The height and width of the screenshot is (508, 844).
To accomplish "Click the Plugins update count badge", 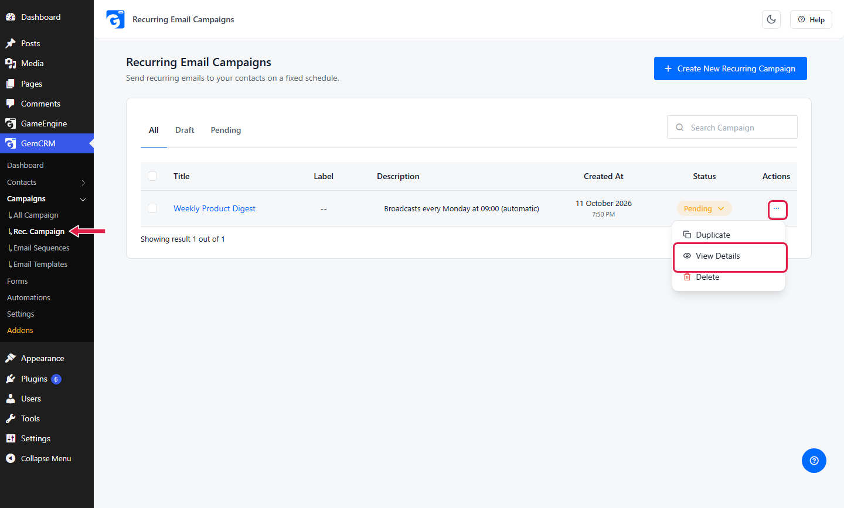I will (56, 379).
